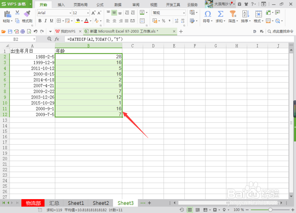Open the 数据 ribbon tab
Screen dimensions: 296x213
[118, 5]
